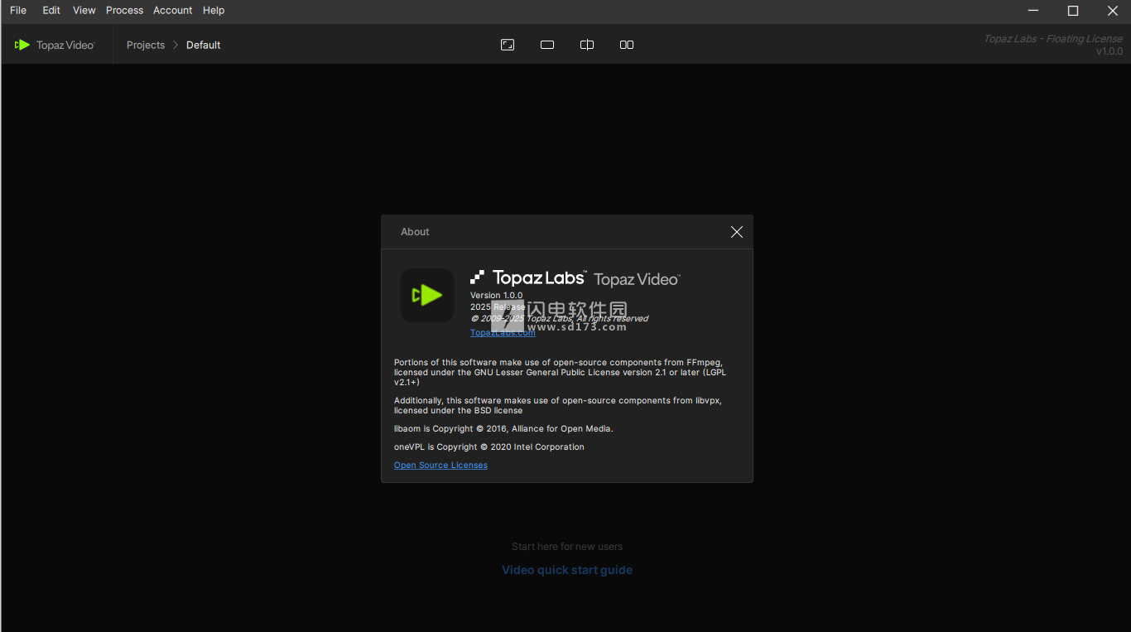The width and height of the screenshot is (1131, 632).
Task: Close the About dialog
Action: (x=736, y=232)
